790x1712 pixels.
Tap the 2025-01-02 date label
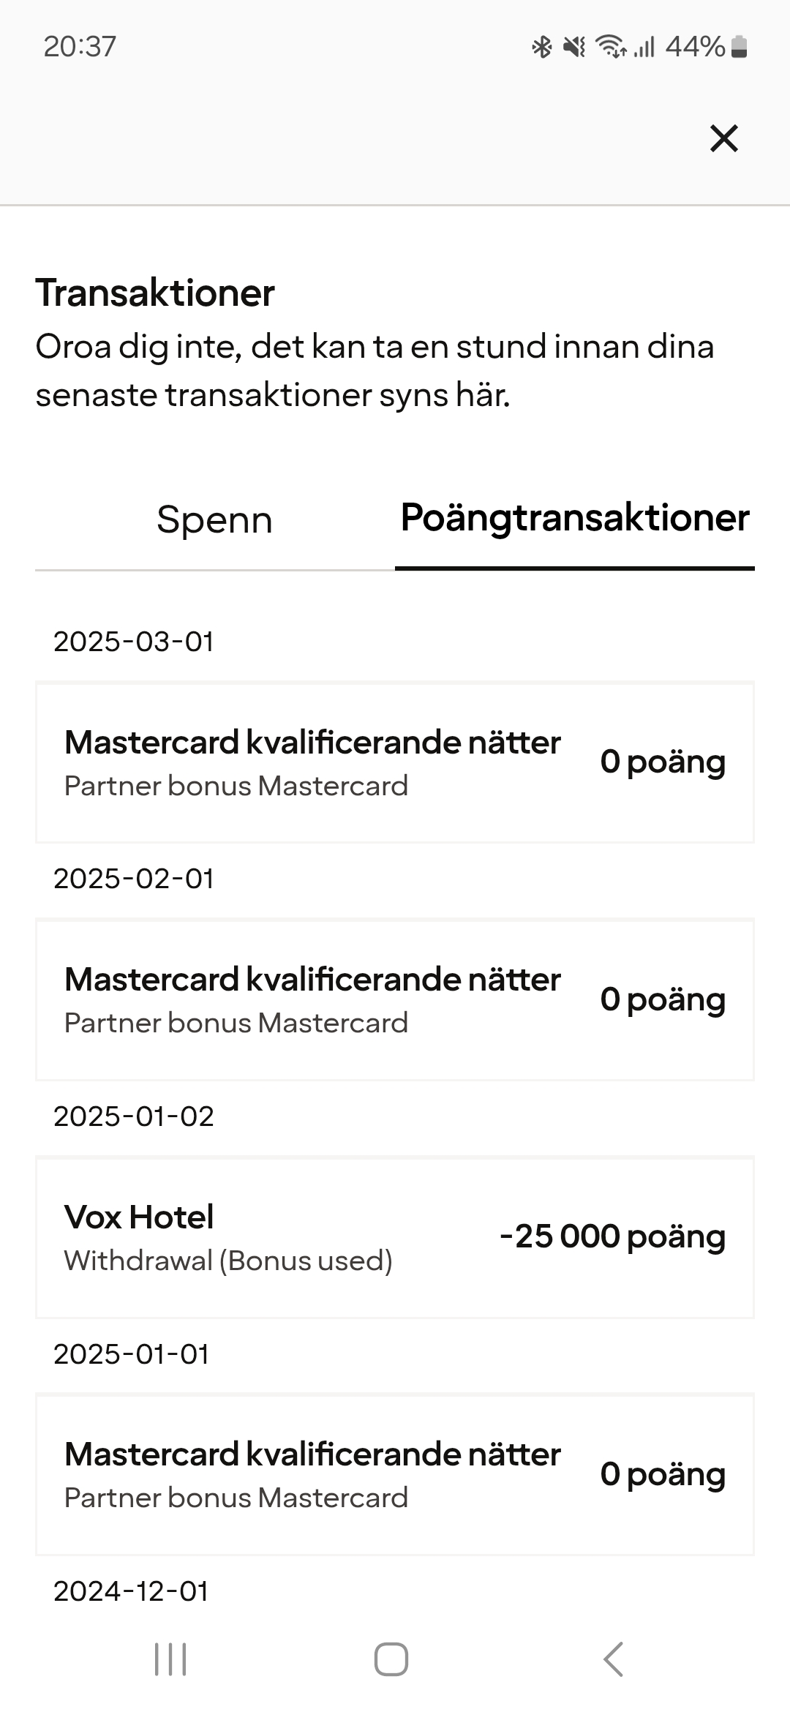134,1116
